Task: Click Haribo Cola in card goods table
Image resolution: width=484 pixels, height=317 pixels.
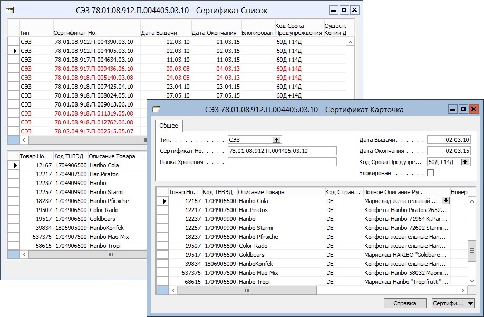Action: coord(254,201)
